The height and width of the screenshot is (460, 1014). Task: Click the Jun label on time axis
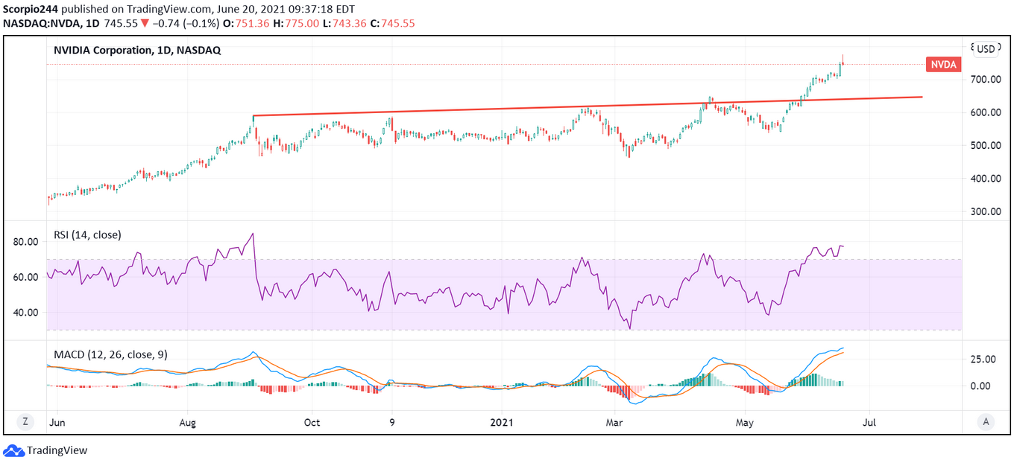point(56,422)
